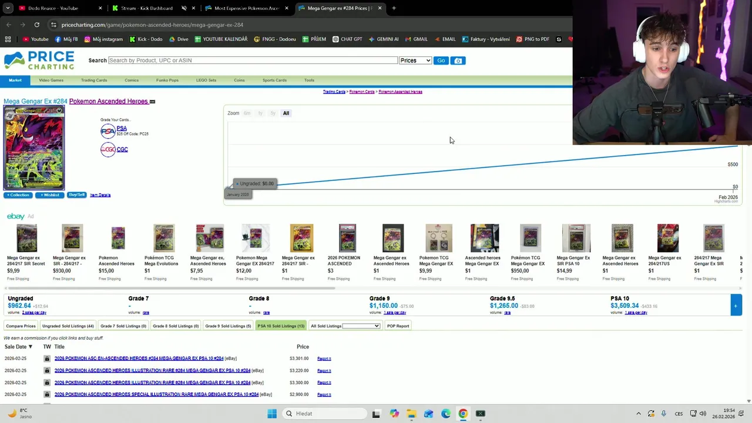The height and width of the screenshot is (423, 752).
Task: Open the Compare Prices tab
Action: 21,326
